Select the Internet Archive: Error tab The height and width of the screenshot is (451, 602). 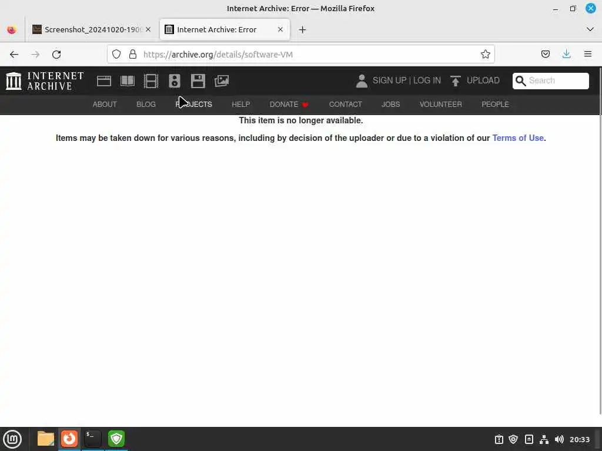pyautogui.click(x=225, y=29)
